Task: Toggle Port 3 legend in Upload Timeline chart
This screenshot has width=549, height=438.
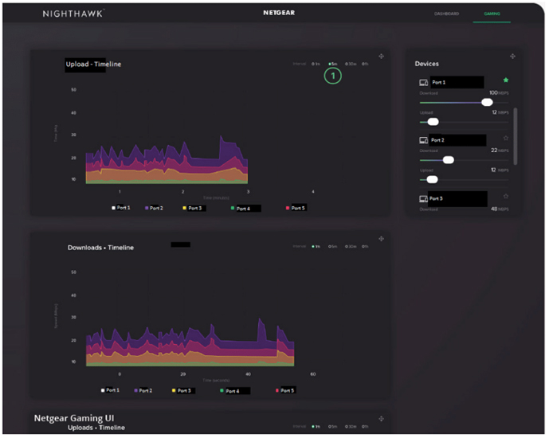Action: point(193,208)
